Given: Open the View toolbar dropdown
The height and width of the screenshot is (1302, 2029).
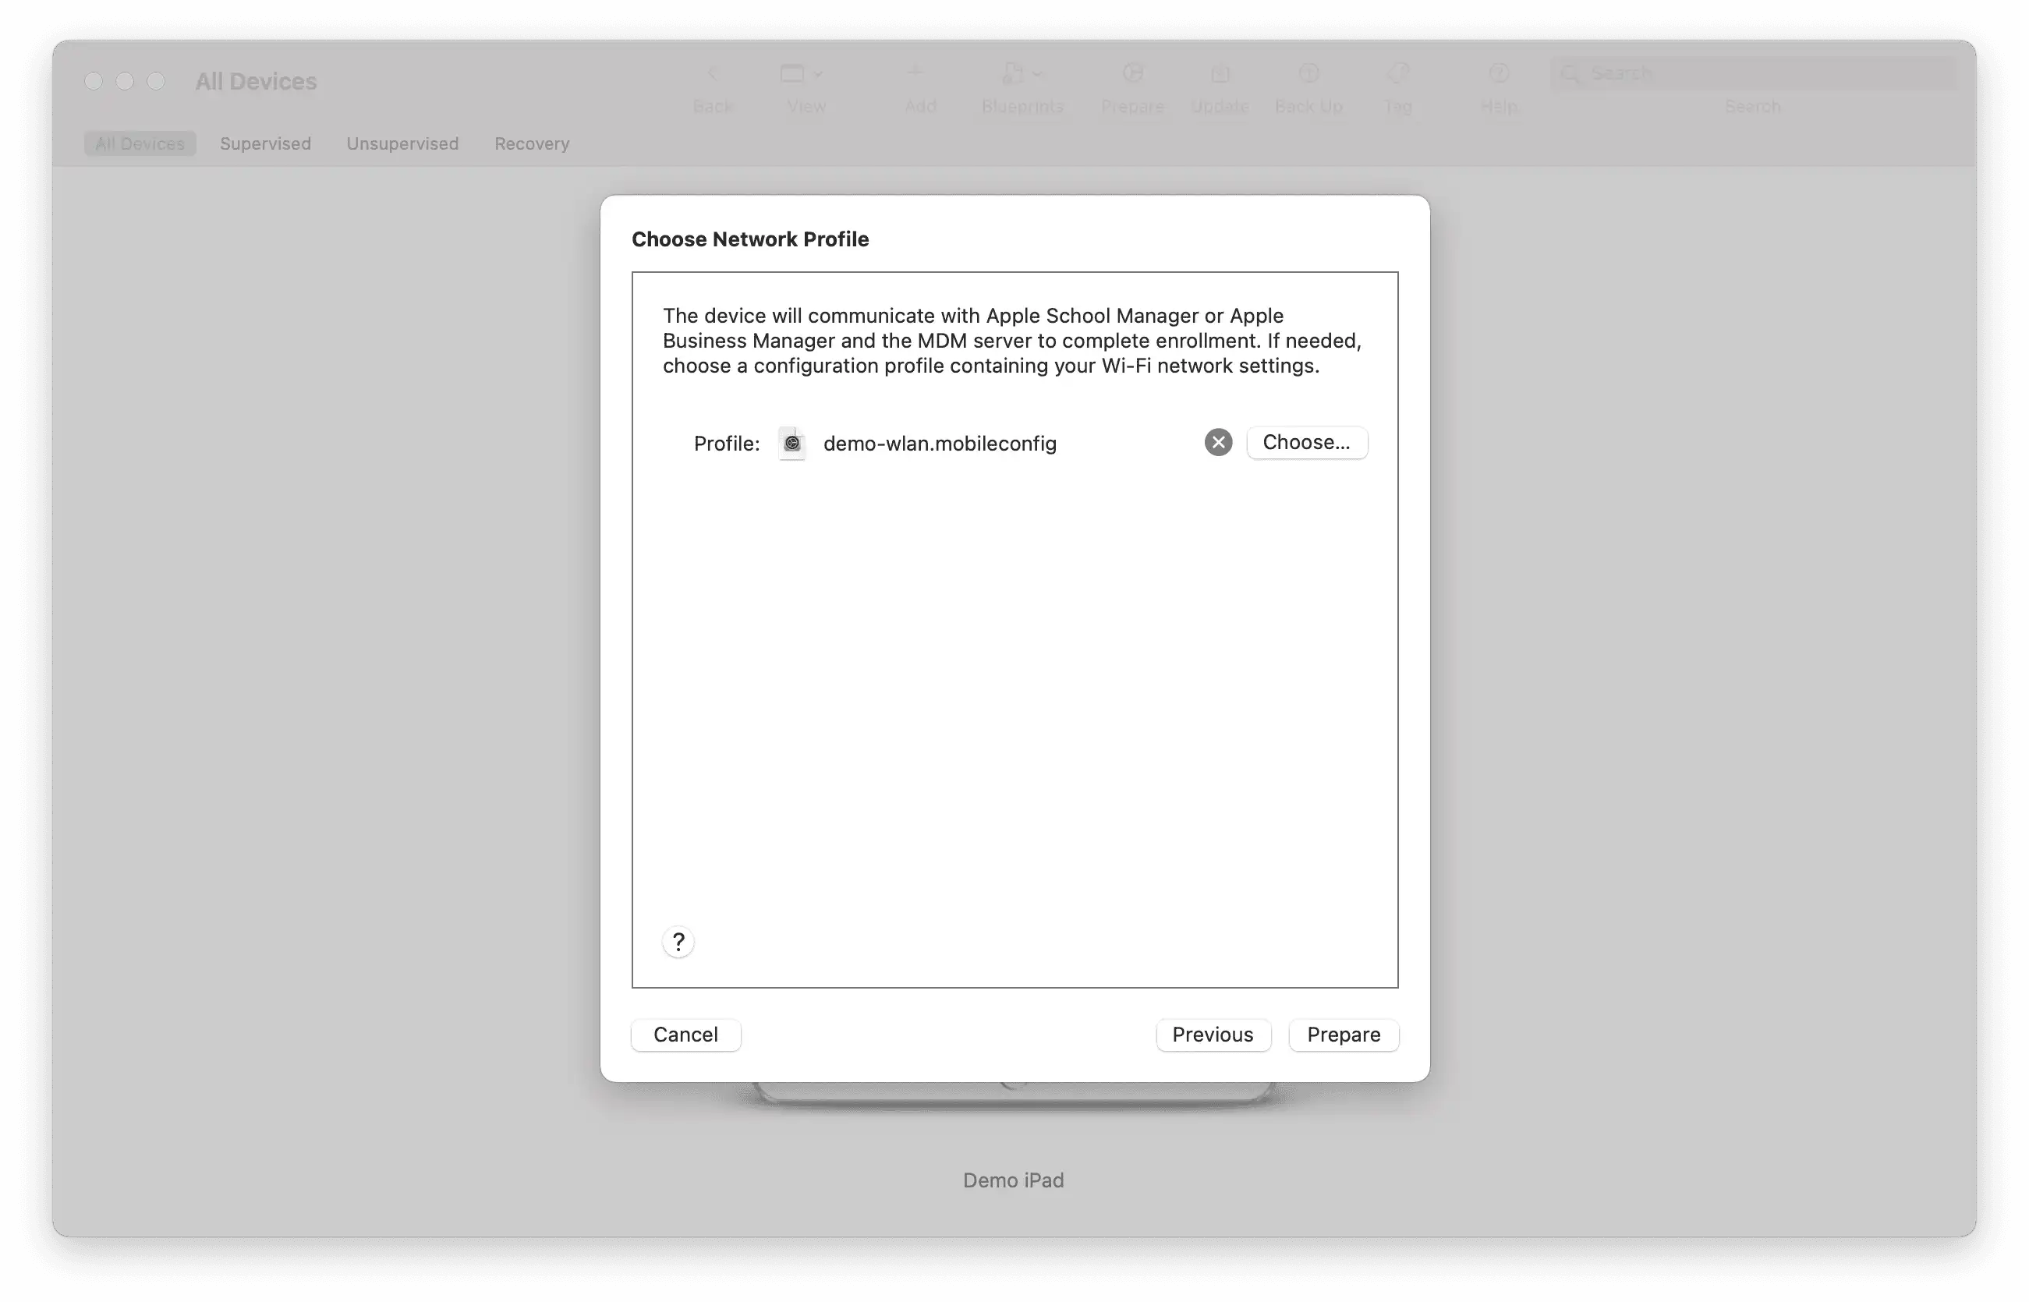Looking at the screenshot, I should click(801, 74).
